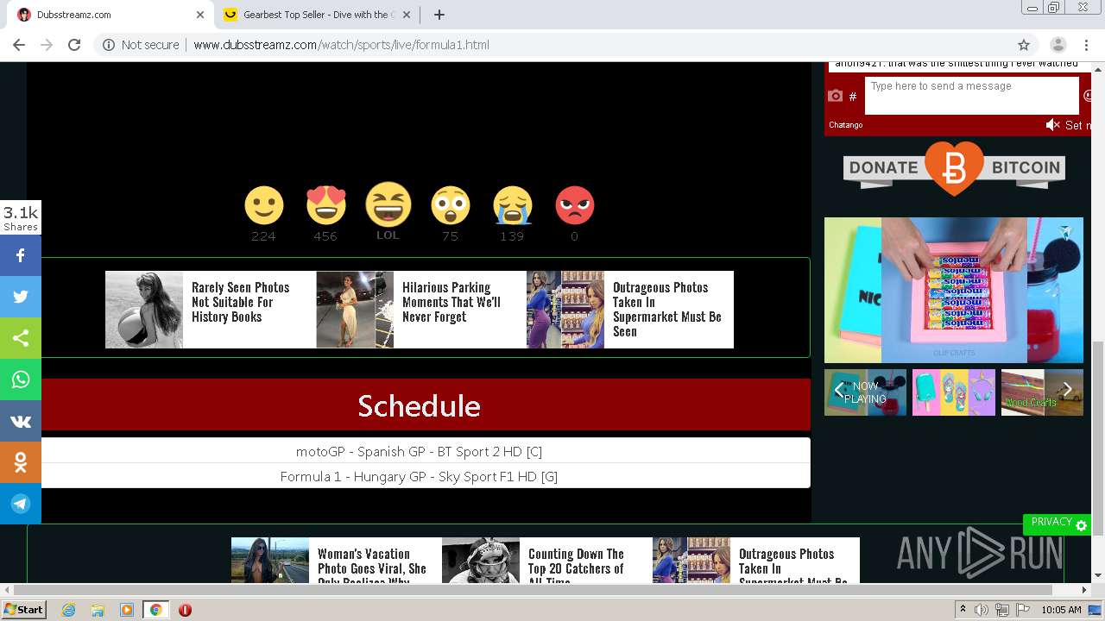
Task: Open the Chrome profile avatar
Action: 1058,45
